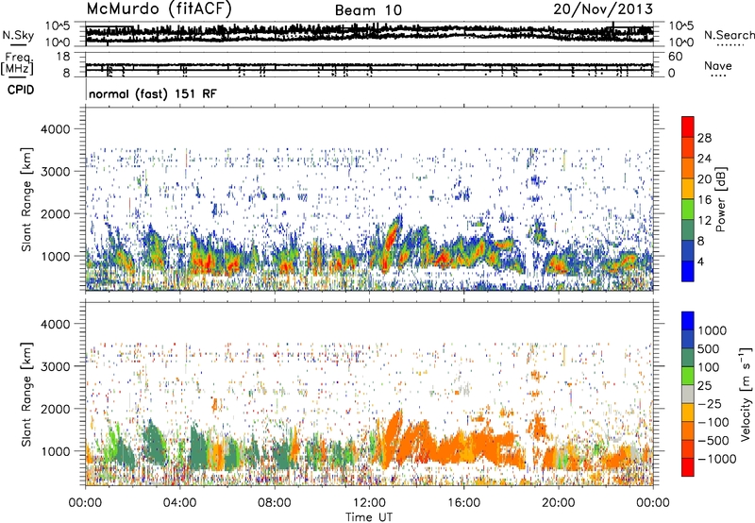The height and width of the screenshot is (523, 755).
Task: Click the 'Power [dB]' color bar title
Action: (x=720, y=199)
